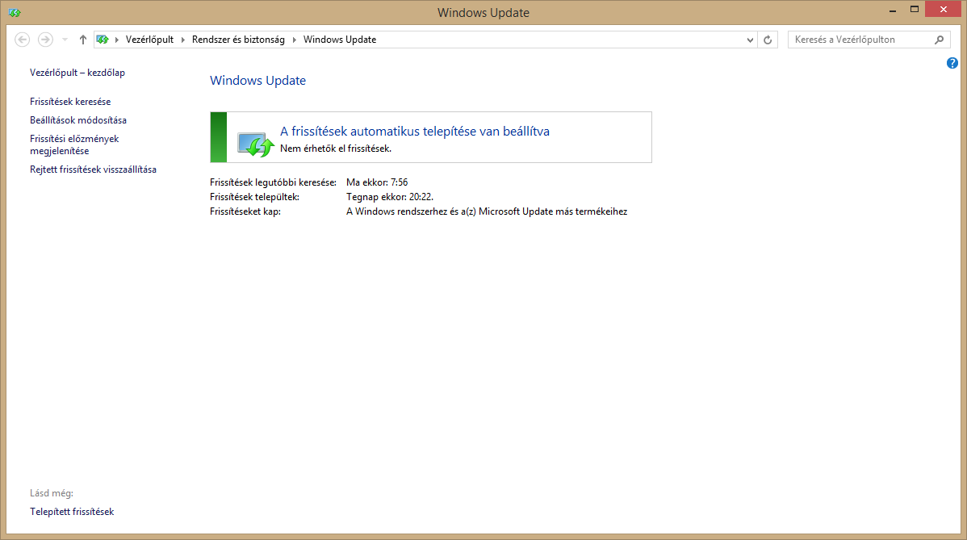The width and height of the screenshot is (967, 540).
Task: Click the Back navigation arrow
Action: tap(23, 40)
